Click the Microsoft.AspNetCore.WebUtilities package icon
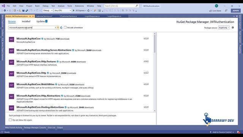243x137 pixels. click(x=11, y=85)
